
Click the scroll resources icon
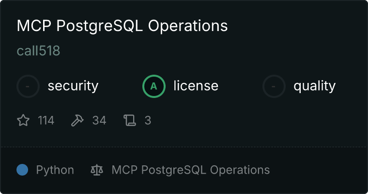pos(130,120)
